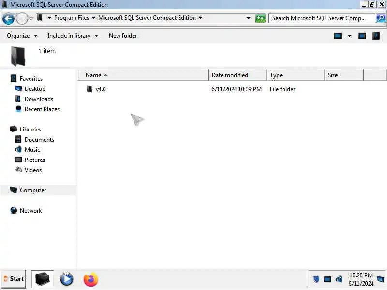Image resolution: width=387 pixels, height=290 pixels.
Task: Open the Videos library
Action: pyautogui.click(x=33, y=170)
